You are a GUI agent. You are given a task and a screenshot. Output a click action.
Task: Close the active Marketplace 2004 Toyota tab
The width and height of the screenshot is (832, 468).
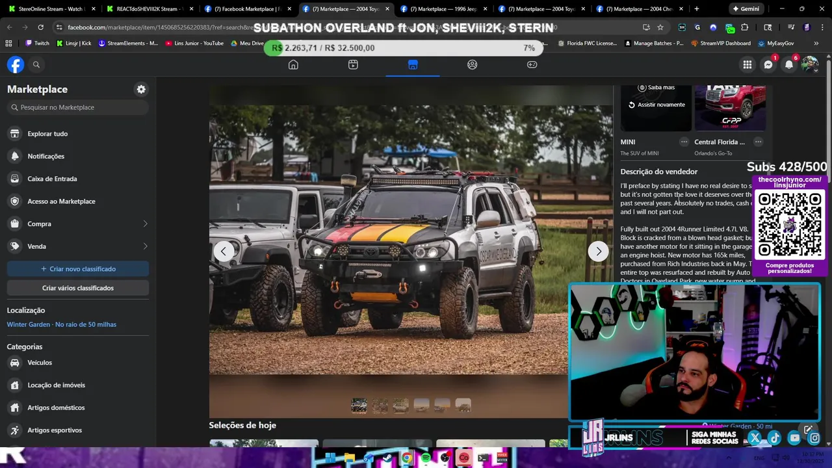pos(387,9)
